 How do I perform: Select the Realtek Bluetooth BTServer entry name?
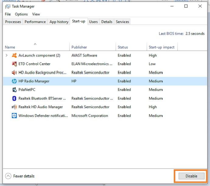click(42, 98)
